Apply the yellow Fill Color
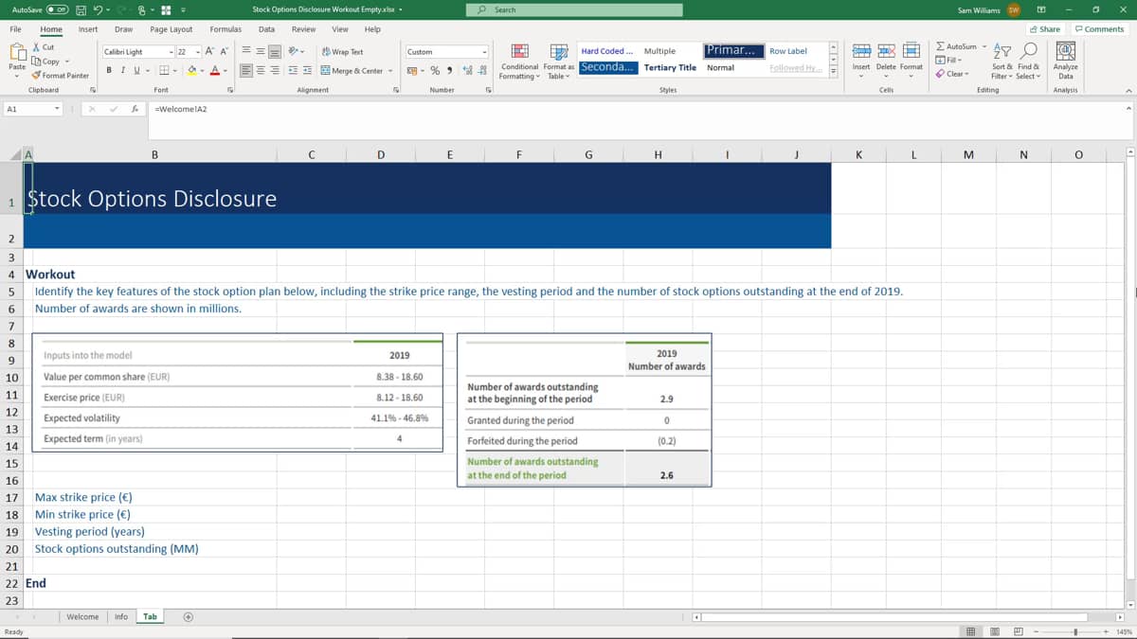1137x639 pixels. pyautogui.click(x=191, y=70)
